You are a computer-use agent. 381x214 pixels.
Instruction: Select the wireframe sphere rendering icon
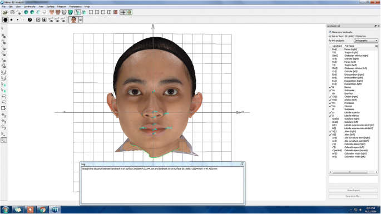[38, 12]
